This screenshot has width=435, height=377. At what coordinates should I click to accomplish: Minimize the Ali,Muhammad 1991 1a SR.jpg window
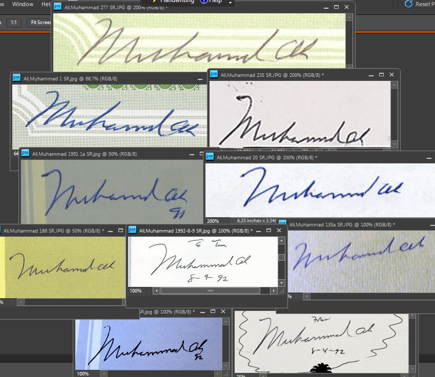coord(192,155)
